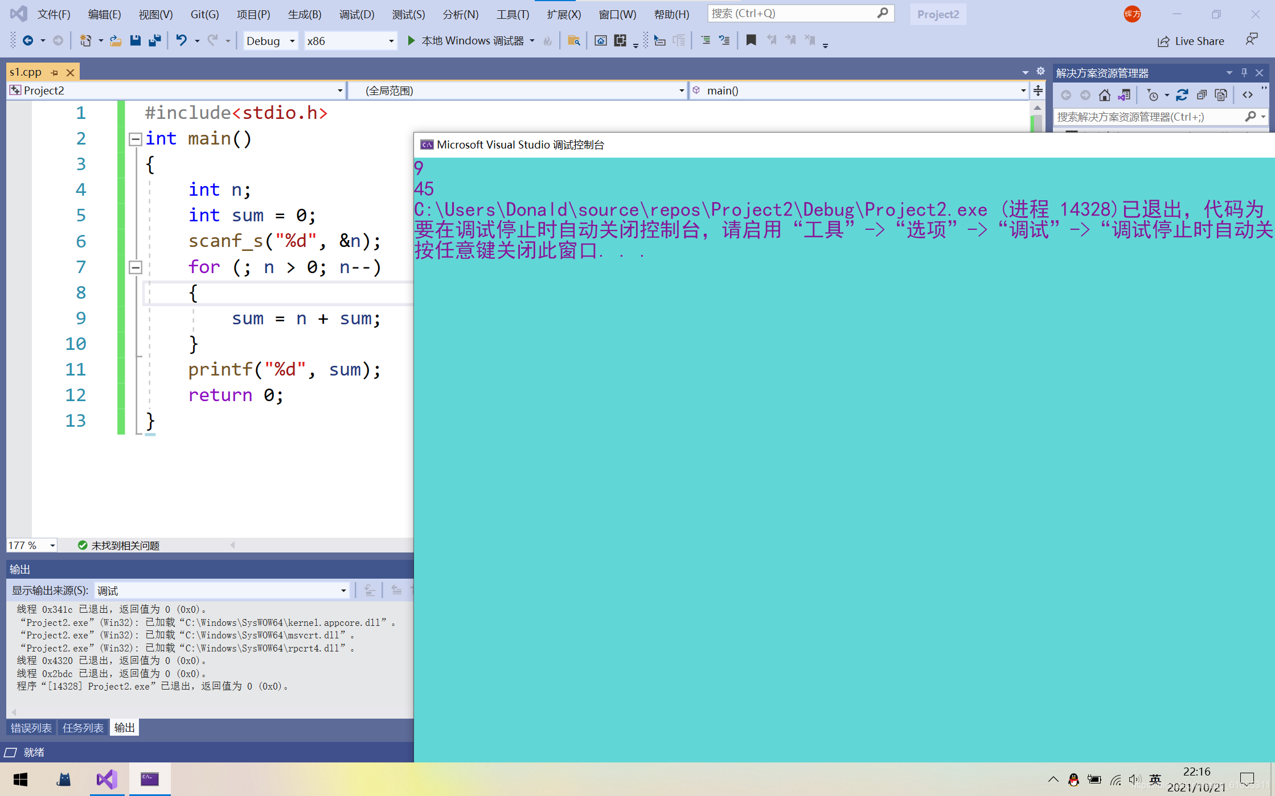This screenshot has width=1275, height=796.
Task: Click the Save All icon
Action: coord(154,40)
